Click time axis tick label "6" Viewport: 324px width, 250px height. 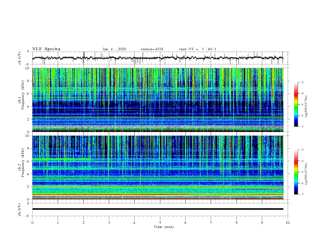[x=185, y=223]
